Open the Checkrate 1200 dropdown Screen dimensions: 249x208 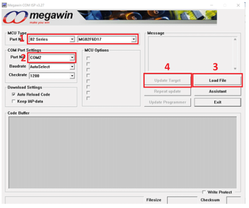72,76
